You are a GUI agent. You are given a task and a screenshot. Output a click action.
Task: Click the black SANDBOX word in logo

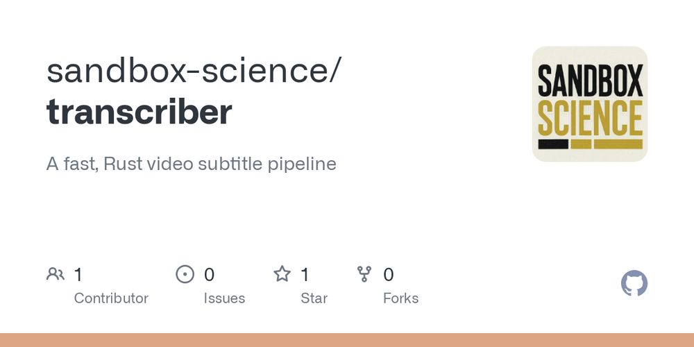pos(590,80)
